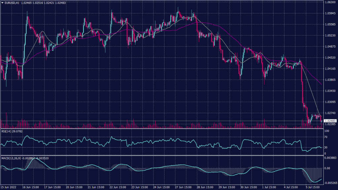Open the dropdown arrow beside EURUSD,H1
Viewport: 338px width, 190px height.
[2, 3]
